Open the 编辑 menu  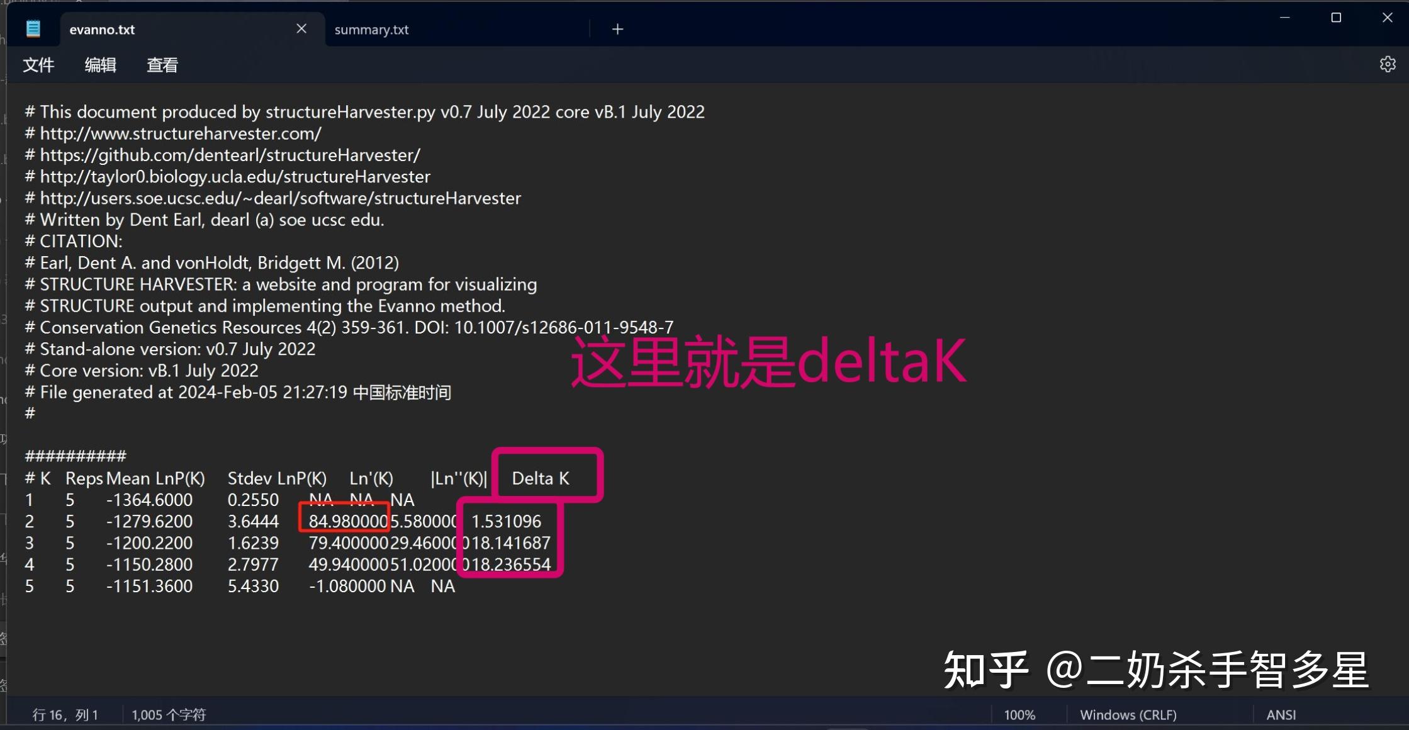[x=100, y=65]
